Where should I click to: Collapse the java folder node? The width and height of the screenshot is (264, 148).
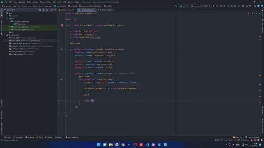[7, 18]
